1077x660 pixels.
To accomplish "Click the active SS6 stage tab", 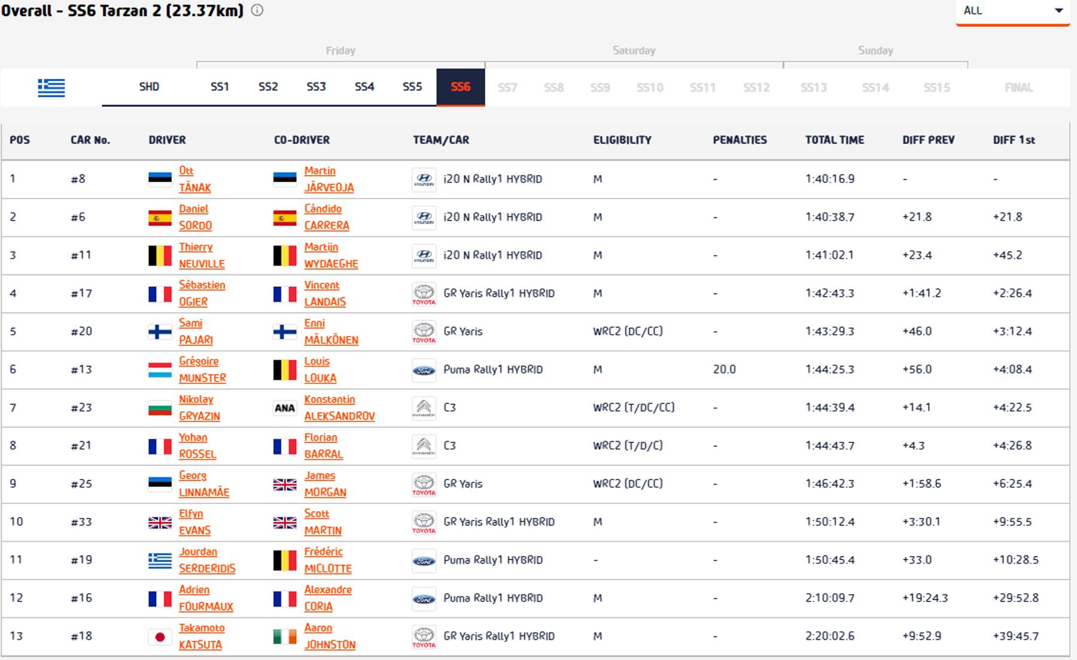I will pos(460,87).
